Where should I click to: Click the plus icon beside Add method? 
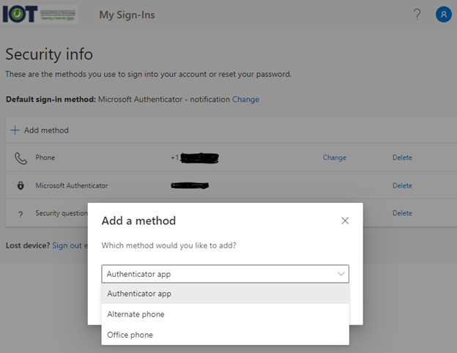(x=15, y=130)
